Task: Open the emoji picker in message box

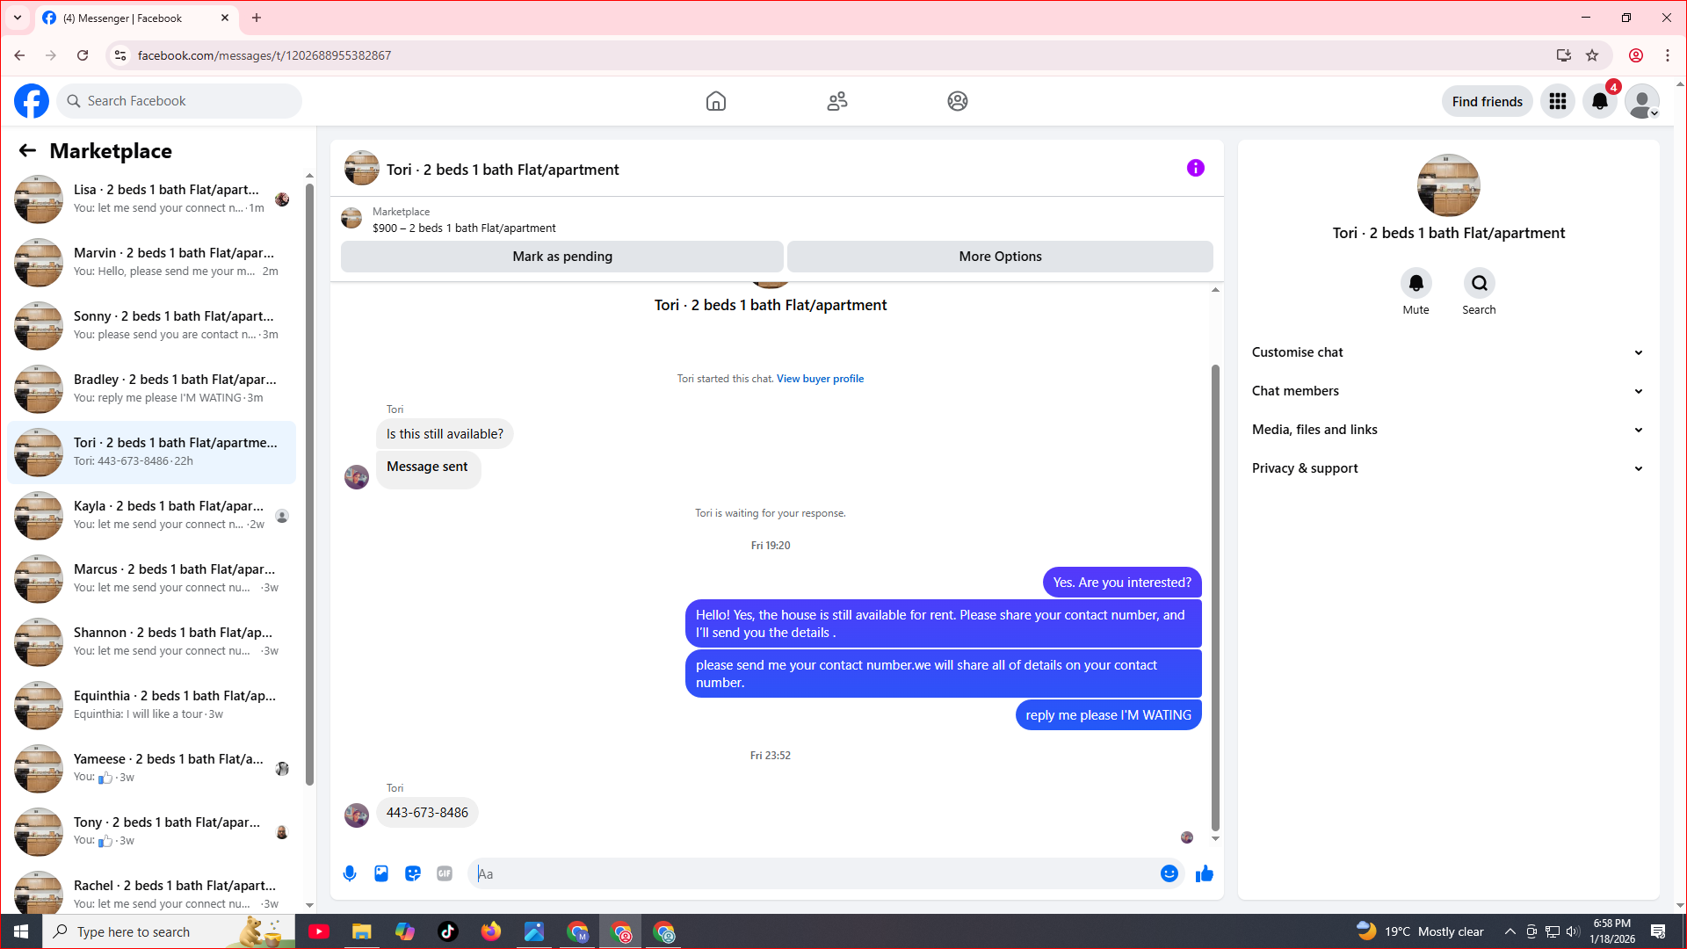Action: pos(1169,873)
